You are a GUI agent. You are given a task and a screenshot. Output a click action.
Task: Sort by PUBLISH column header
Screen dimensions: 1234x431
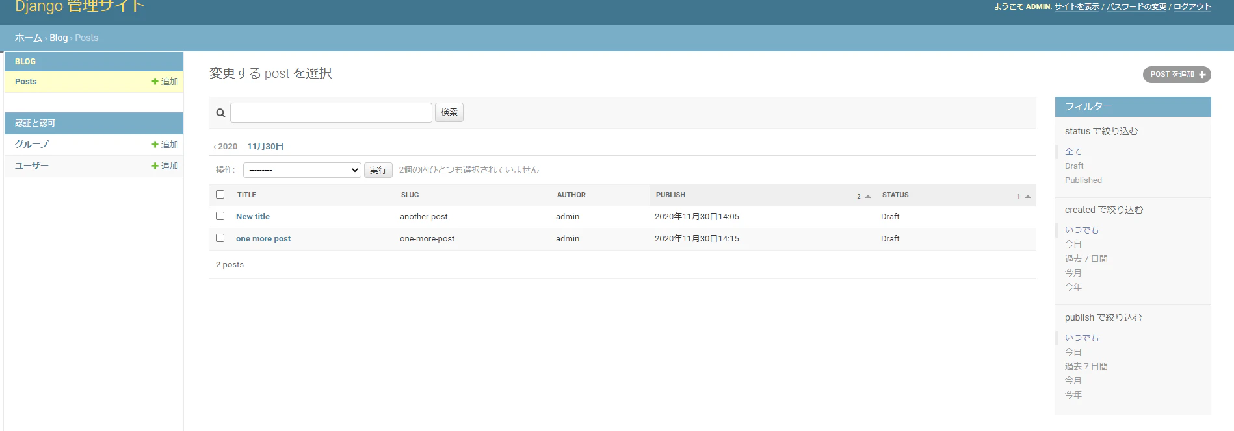click(670, 195)
